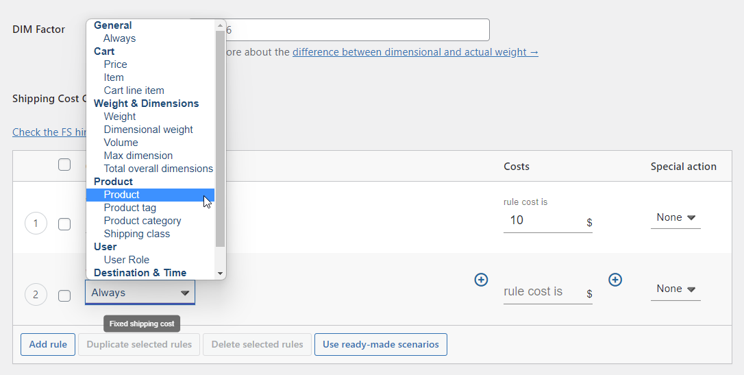The width and height of the screenshot is (744, 375).
Task: Click plus icon after rule 2 cost
Action: 615,280
